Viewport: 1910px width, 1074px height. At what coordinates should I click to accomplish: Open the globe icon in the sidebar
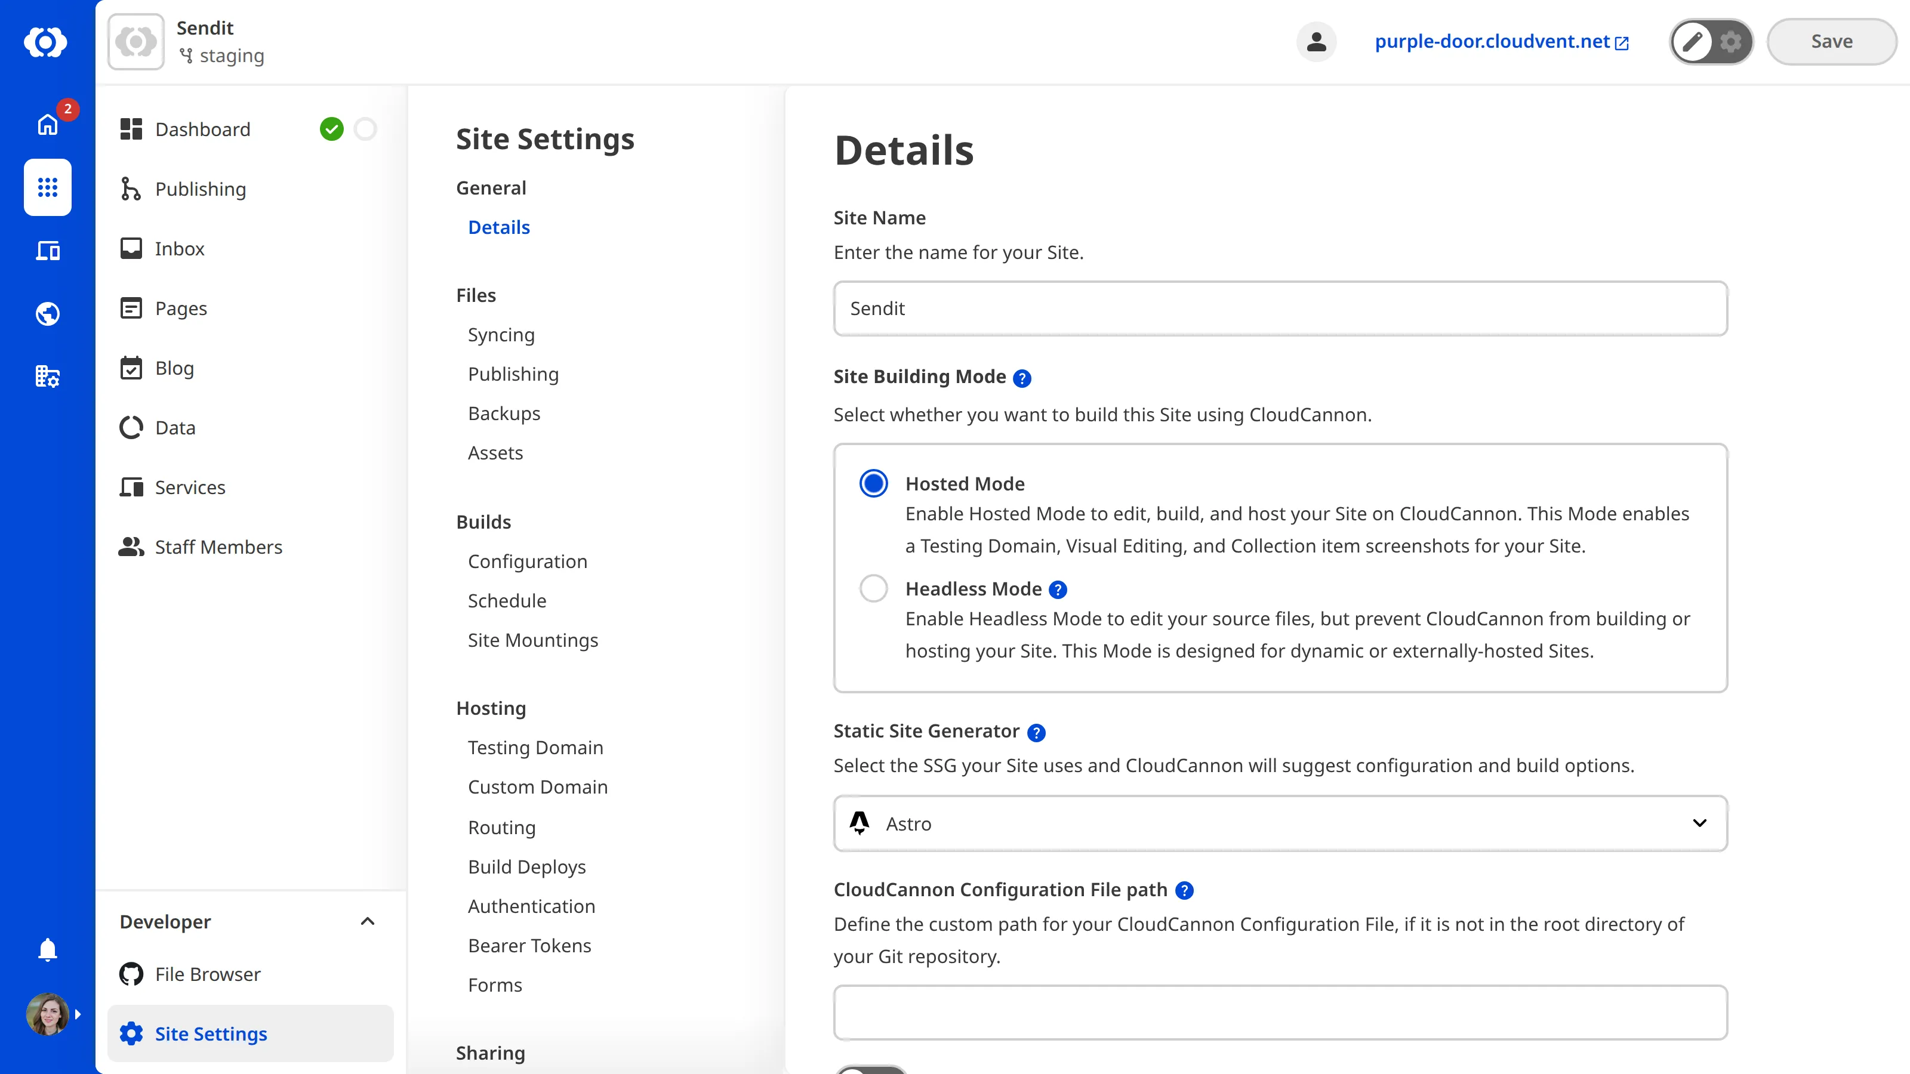click(48, 313)
